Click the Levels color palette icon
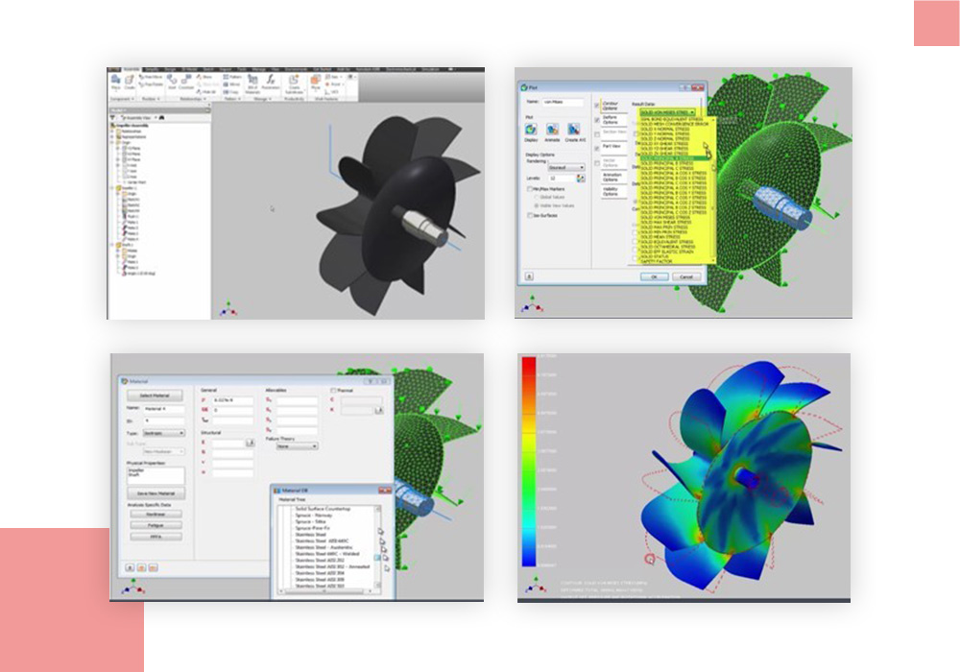 coord(581,178)
